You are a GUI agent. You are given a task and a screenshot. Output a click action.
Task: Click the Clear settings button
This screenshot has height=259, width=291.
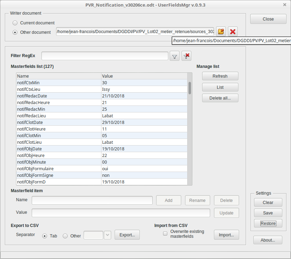(268, 203)
